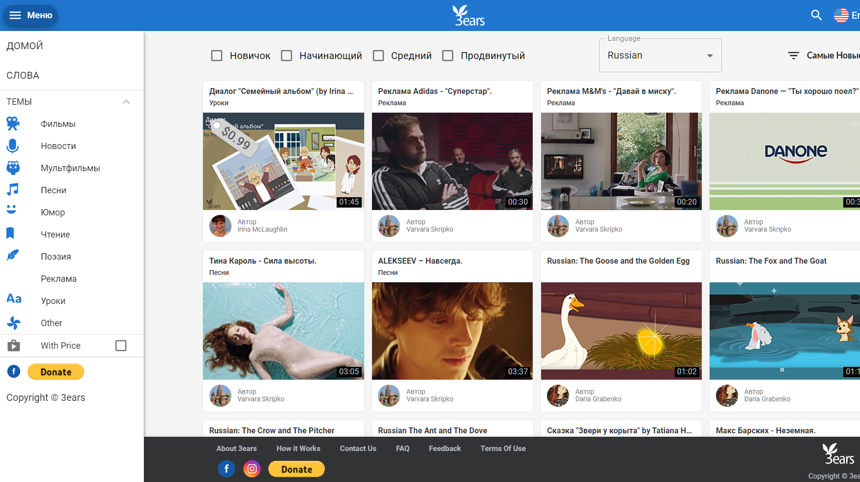The width and height of the screenshot is (860, 482).
Task: Open the Language dropdown showing Russian
Action: (x=660, y=56)
